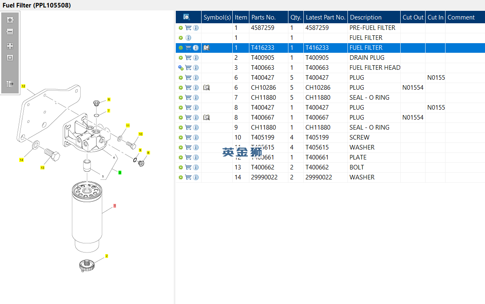
Task: Open info icon for FUEL FILTER HEAD
Action: click(196, 68)
